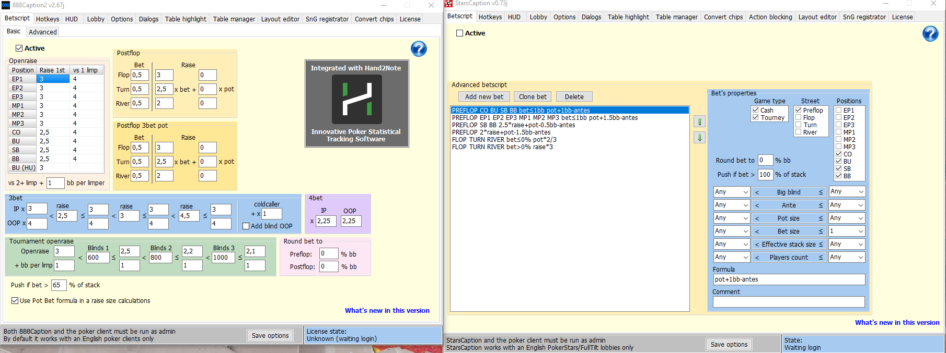The image size is (946, 353).
Task: Save options in StarsCaption window
Action: point(729,344)
